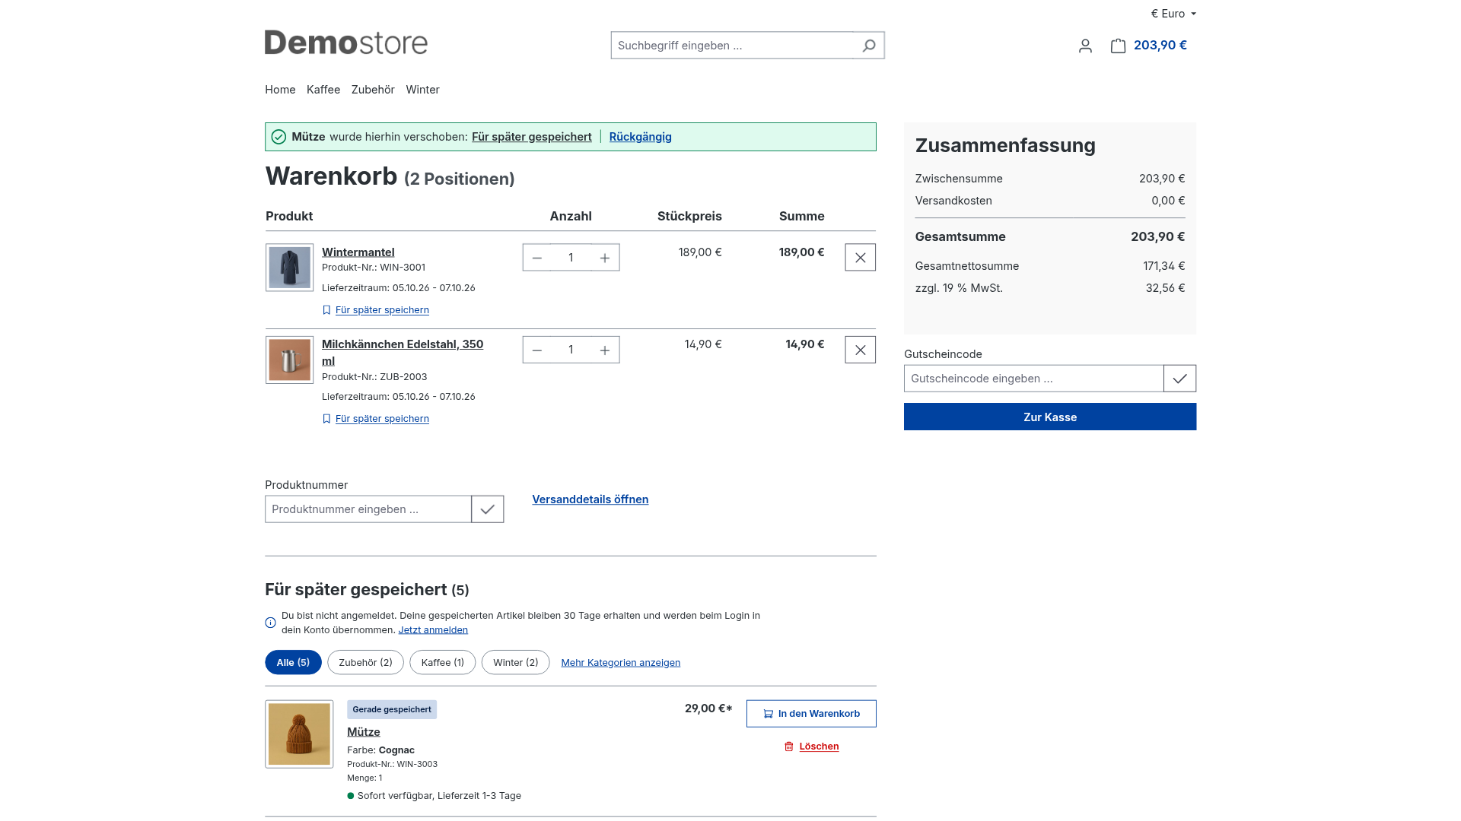Image resolution: width=1461 pixels, height=821 pixels.
Task: Click the info icon by login notice
Action: click(x=270, y=623)
